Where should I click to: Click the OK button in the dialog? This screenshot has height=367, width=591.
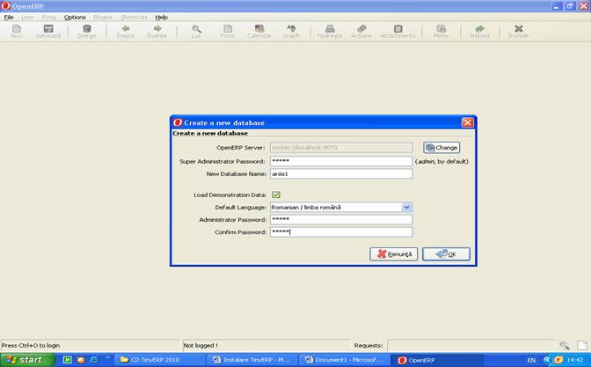pyautogui.click(x=446, y=254)
